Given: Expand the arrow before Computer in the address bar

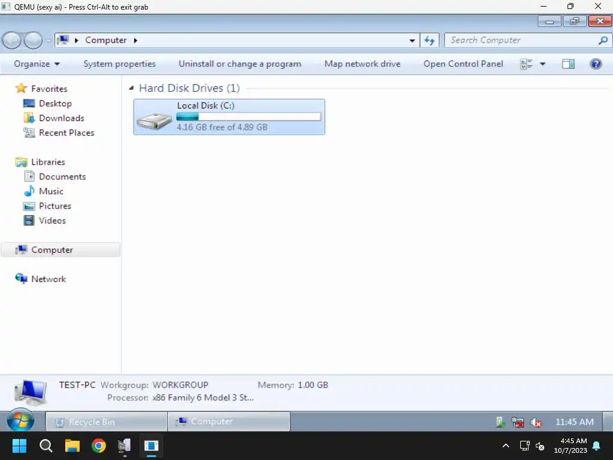Looking at the screenshot, I should 77,40.
